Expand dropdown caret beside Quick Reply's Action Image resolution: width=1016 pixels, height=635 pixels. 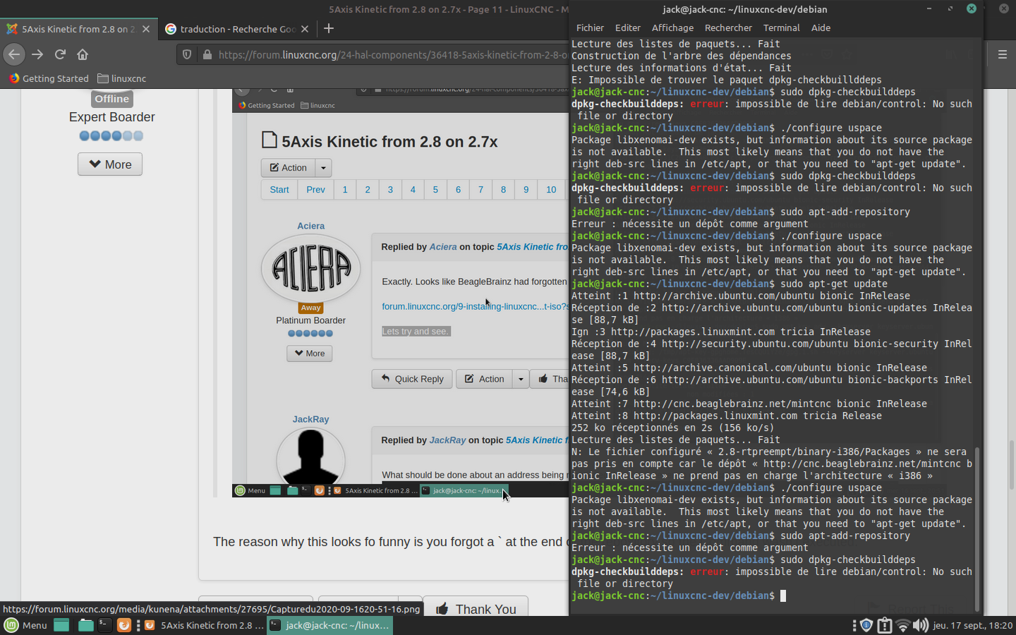(x=521, y=379)
